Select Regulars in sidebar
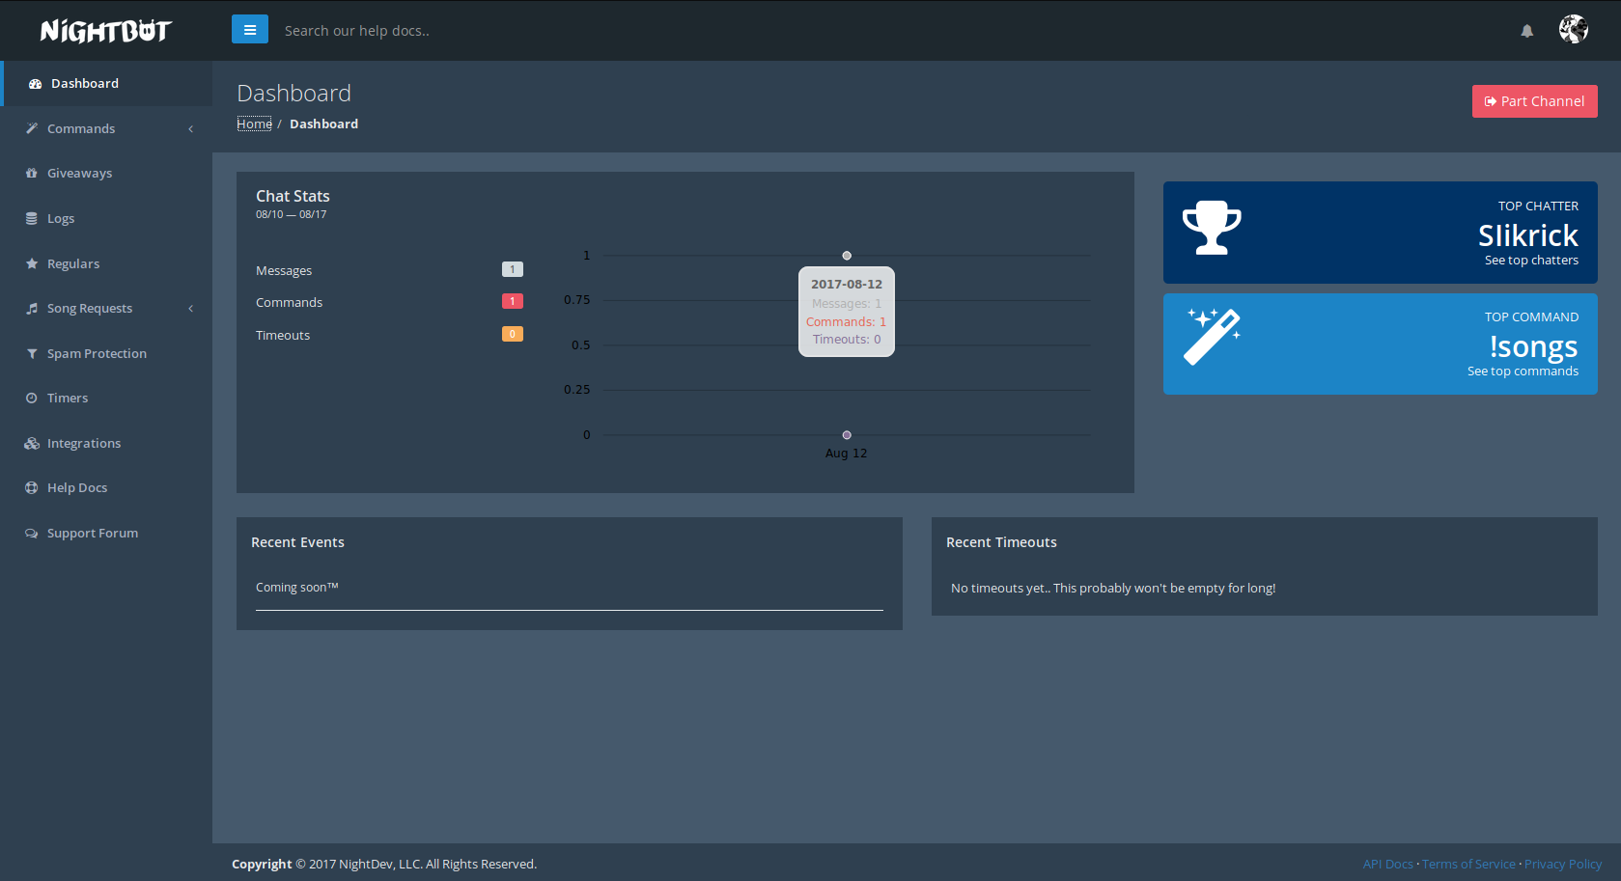 [x=106, y=263]
